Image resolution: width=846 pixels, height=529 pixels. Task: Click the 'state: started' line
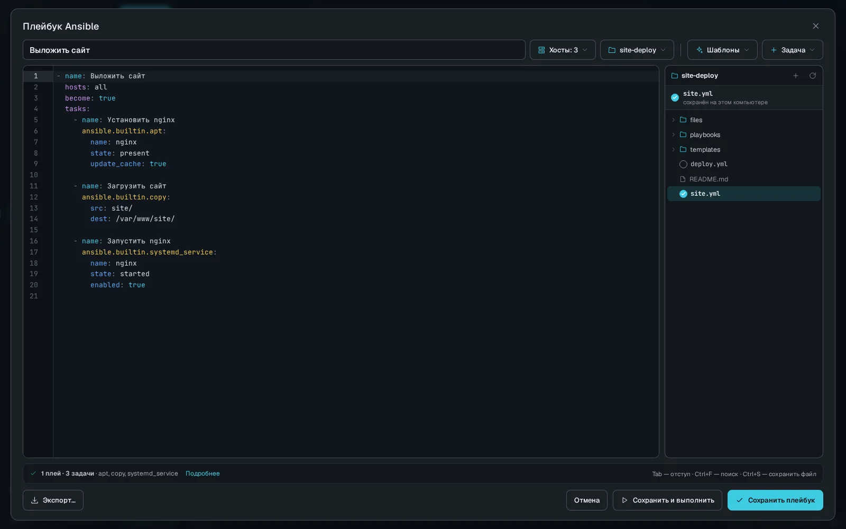click(120, 274)
